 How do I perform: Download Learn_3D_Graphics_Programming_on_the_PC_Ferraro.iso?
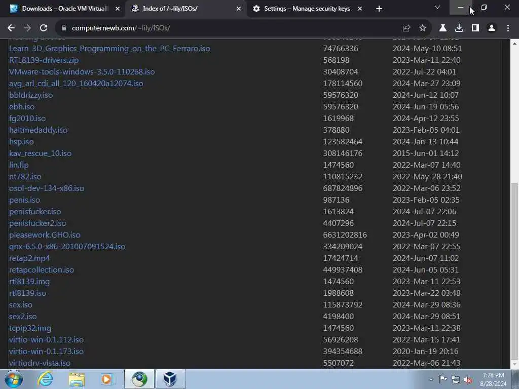(x=109, y=49)
